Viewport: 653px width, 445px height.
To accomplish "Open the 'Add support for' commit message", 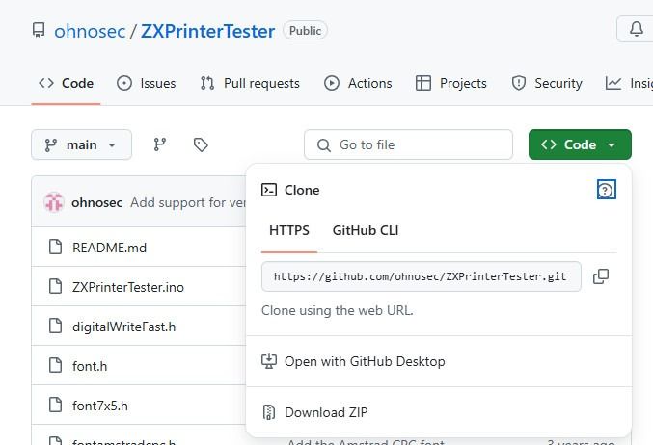I will [188, 202].
